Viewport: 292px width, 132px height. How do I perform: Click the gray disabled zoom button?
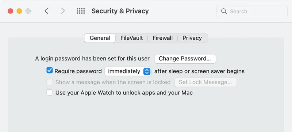28,11
